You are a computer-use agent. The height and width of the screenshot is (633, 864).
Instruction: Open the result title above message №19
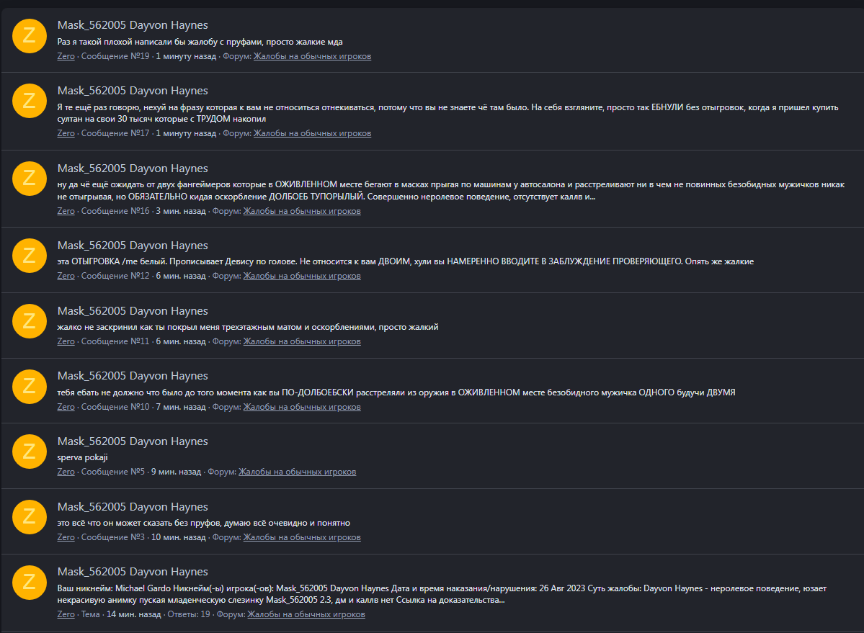(x=133, y=25)
